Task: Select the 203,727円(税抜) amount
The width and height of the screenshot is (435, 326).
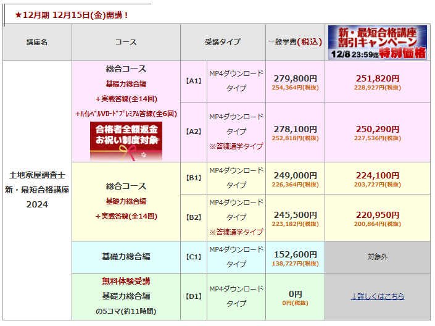Action: [377, 185]
